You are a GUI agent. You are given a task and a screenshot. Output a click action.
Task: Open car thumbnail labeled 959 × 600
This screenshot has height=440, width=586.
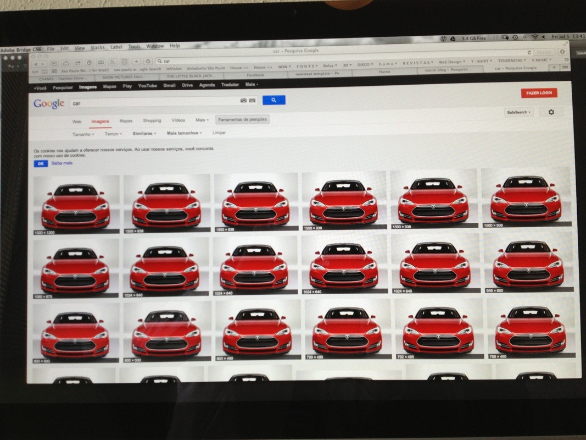tap(528, 262)
